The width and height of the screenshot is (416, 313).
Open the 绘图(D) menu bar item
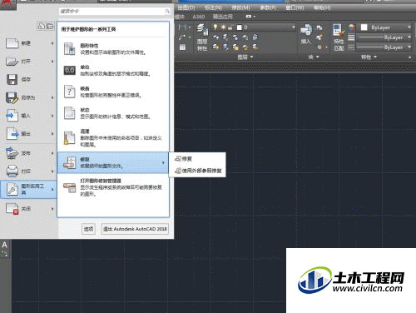point(186,7)
